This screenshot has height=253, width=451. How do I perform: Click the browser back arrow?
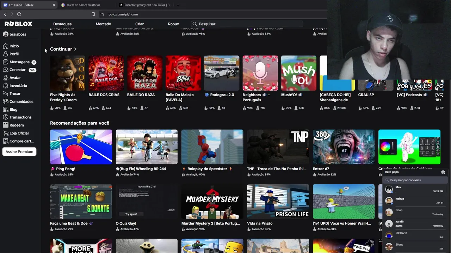5,14
